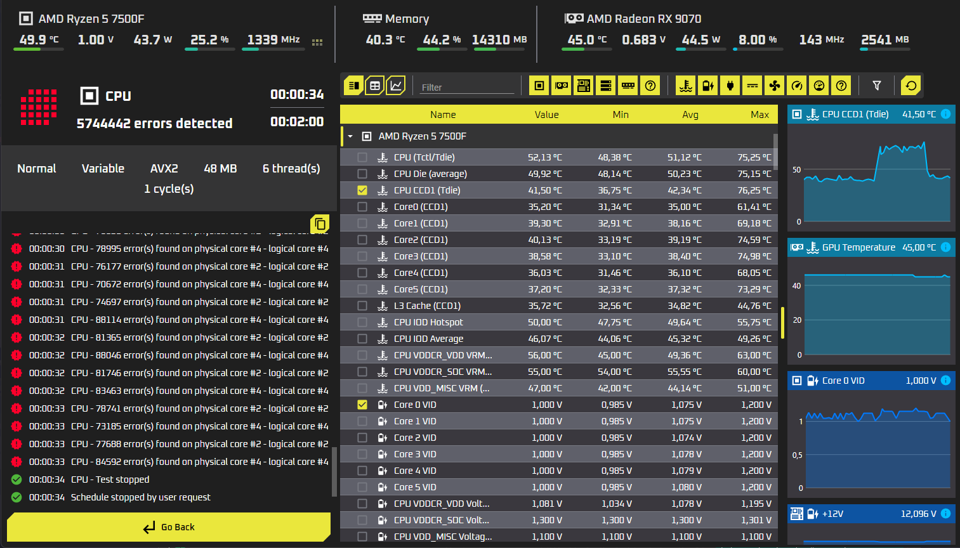Uncheck the Core 0 VID checkbox
Screen dimensions: 960x548
pos(362,405)
